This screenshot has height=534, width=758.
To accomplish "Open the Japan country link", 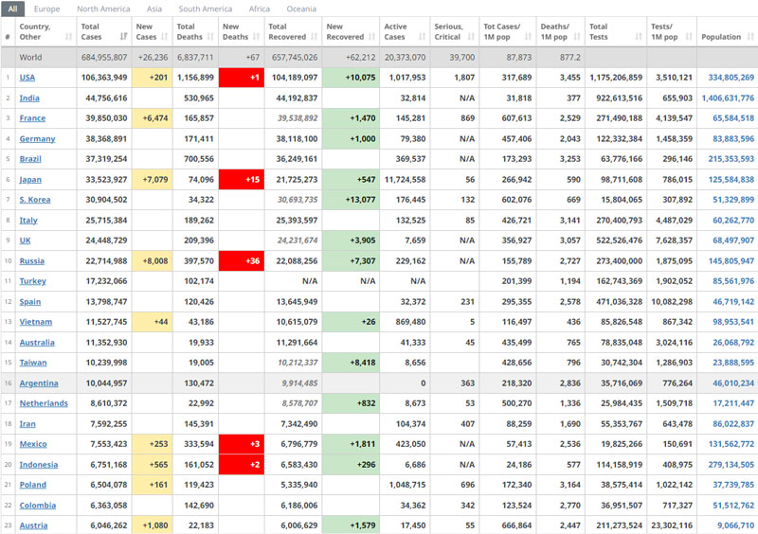I will tap(30, 180).
